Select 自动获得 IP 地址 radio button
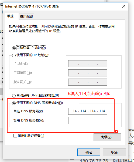The height and width of the screenshot is (162, 134). 14,48
